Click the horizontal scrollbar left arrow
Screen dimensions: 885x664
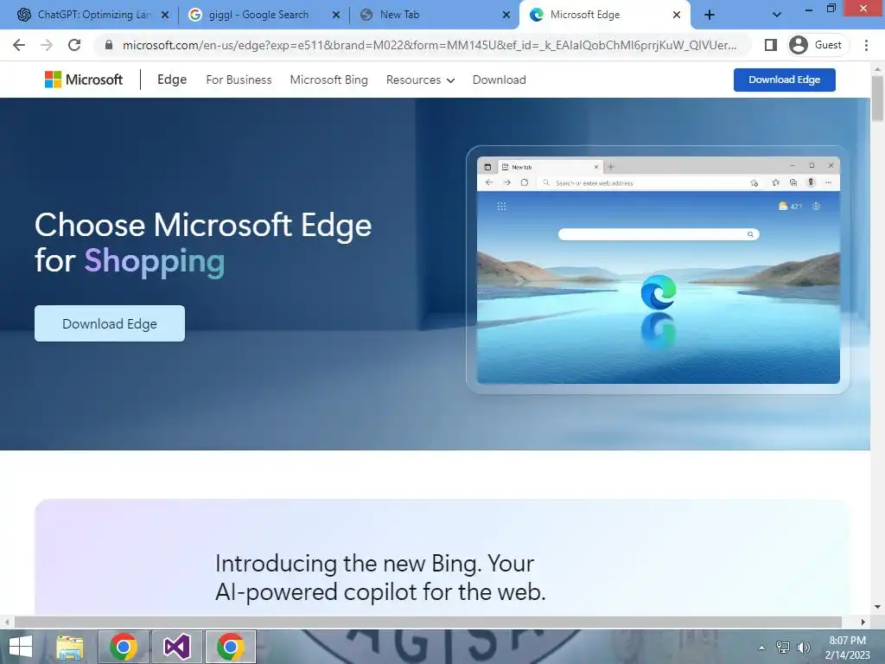(6, 622)
